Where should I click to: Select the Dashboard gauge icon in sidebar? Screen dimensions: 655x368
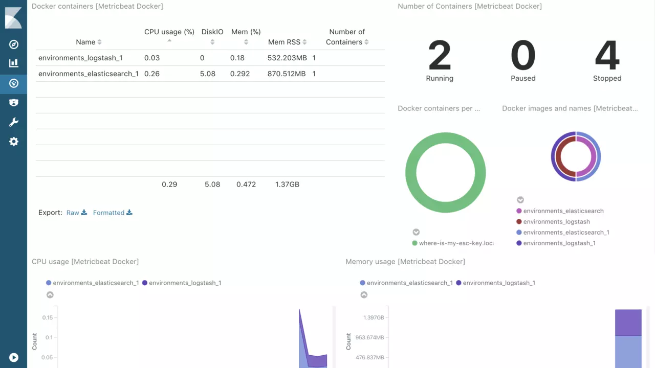tap(14, 83)
